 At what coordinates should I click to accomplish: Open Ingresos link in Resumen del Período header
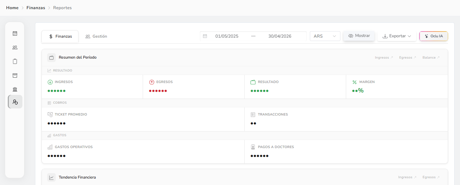(384, 58)
